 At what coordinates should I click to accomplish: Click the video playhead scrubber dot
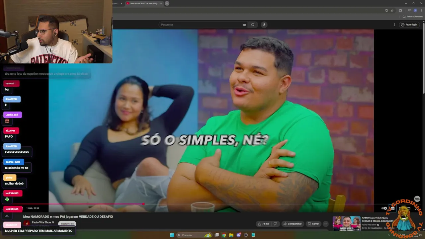click(x=143, y=204)
